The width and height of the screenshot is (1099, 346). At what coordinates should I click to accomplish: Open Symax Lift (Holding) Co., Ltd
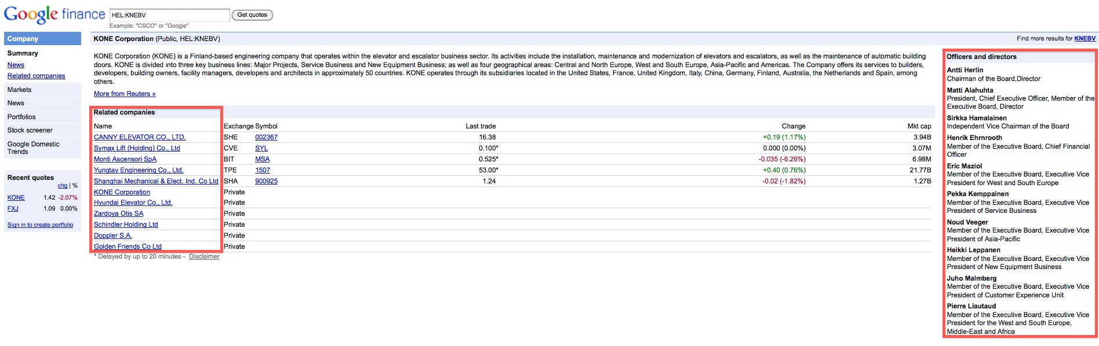click(x=137, y=148)
